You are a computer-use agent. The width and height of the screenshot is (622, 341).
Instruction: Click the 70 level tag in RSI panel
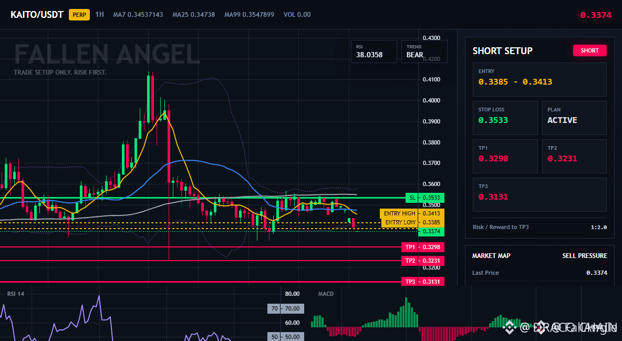286,308
